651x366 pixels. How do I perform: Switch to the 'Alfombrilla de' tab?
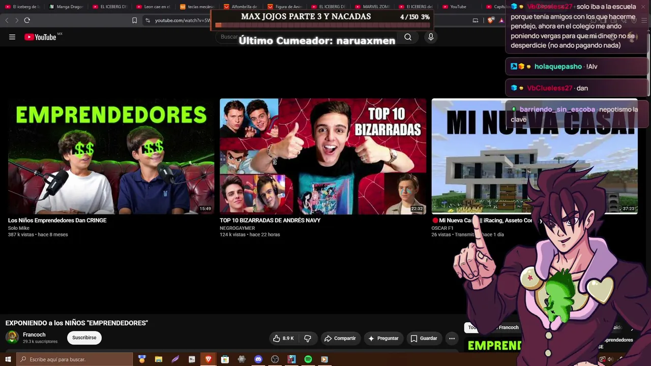click(241, 7)
